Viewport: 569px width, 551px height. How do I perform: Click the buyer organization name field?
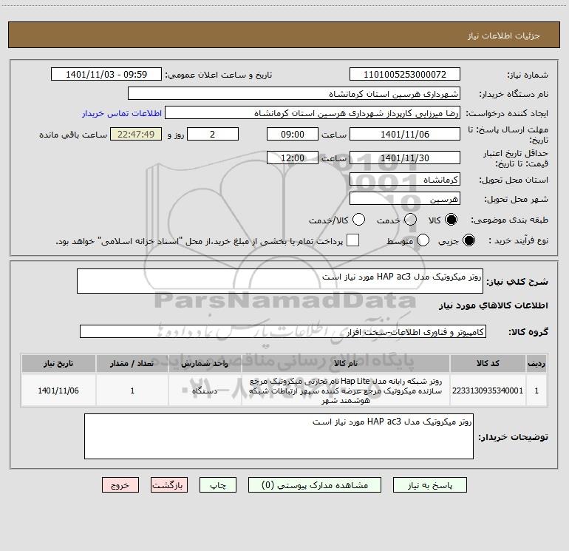coord(294,93)
